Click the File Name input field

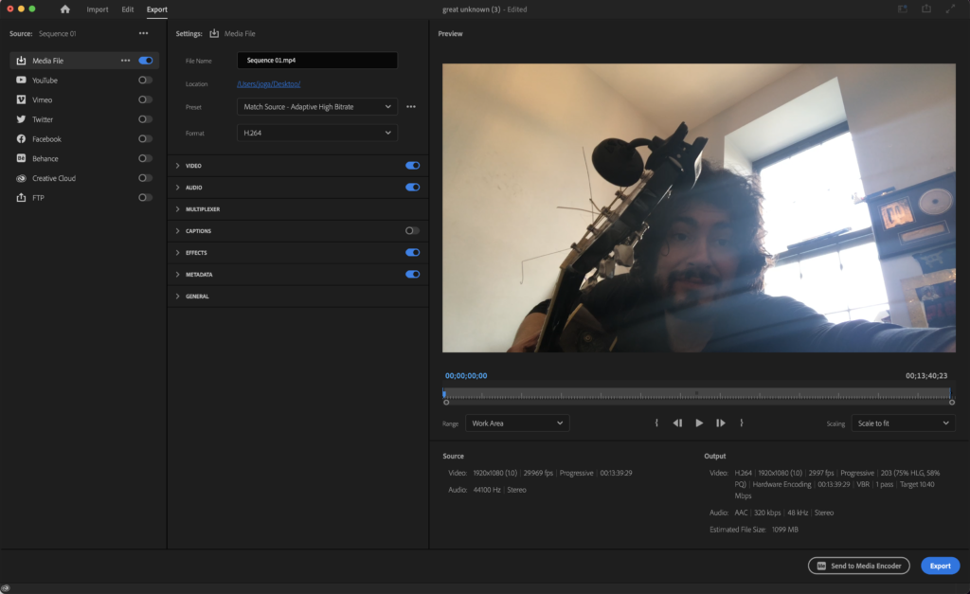point(316,60)
